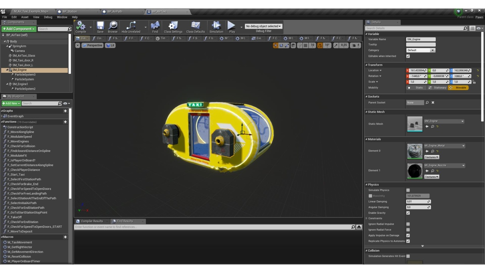
Task: Click the Save toolbar icon
Action: click(x=100, y=27)
